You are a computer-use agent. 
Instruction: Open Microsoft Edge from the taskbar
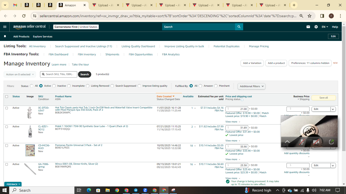(x=89, y=190)
